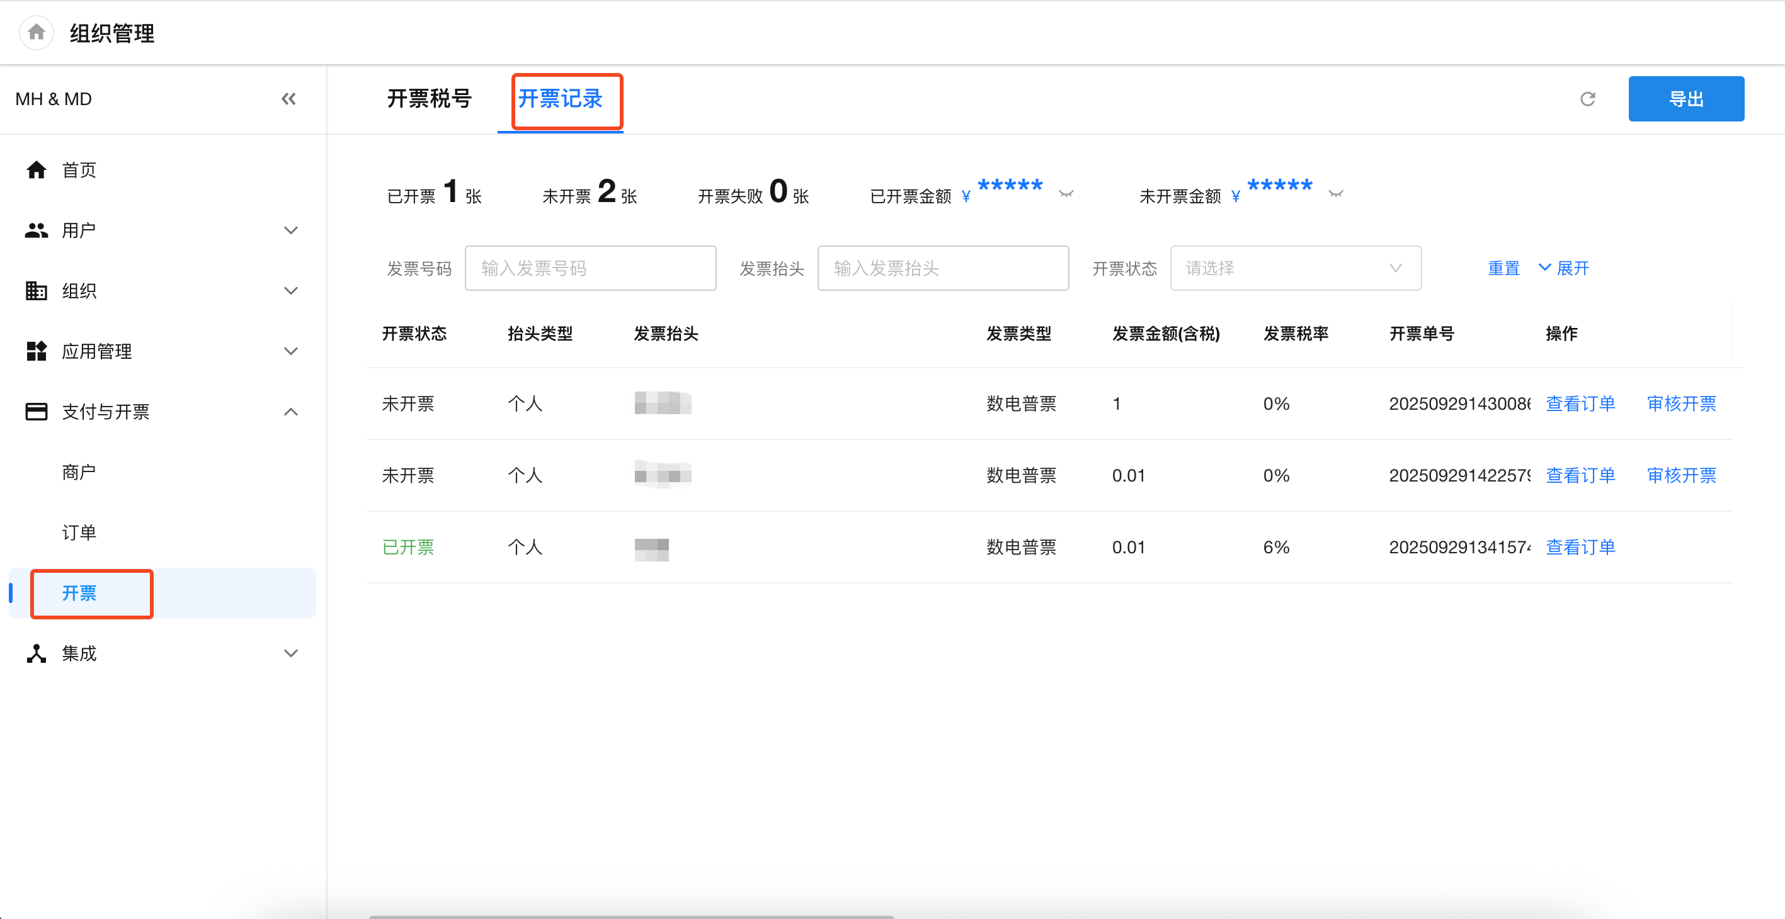This screenshot has height=919, width=1785.
Task: Collapse the sidebar with the double-chevron icon
Action: [289, 99]
